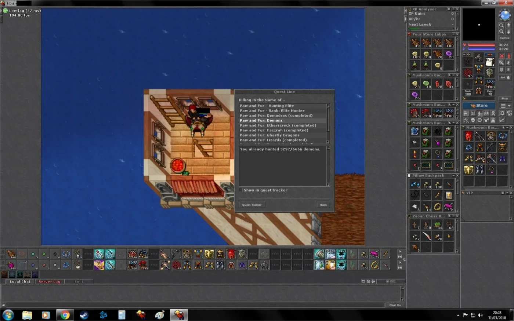The height and width of the screenshot is (321, 514).
Task: Toggle the PvP secure mode button
Action: [x=505, y=77]
